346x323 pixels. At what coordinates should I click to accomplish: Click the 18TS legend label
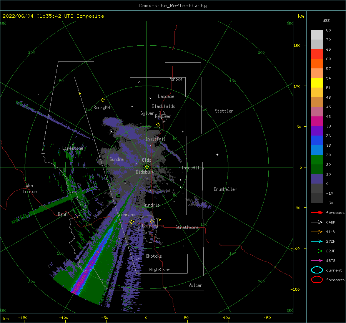click(331, 261)
